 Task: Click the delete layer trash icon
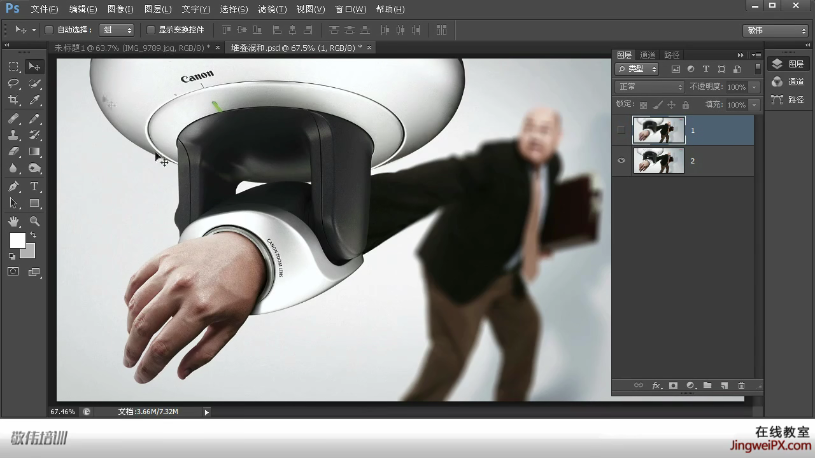click(x=741, y=385)
